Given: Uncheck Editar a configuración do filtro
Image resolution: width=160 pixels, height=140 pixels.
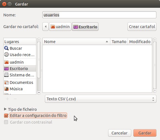Looking at the screenshot, I should pos(6,116).
